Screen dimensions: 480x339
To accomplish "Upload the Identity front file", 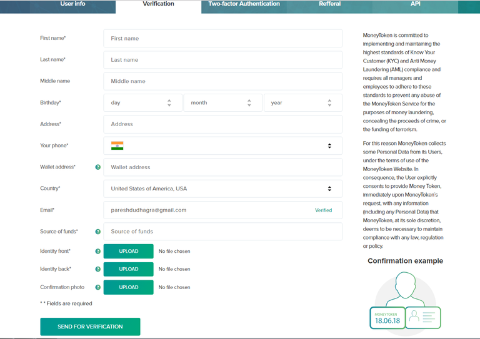I will coord(129,251).
